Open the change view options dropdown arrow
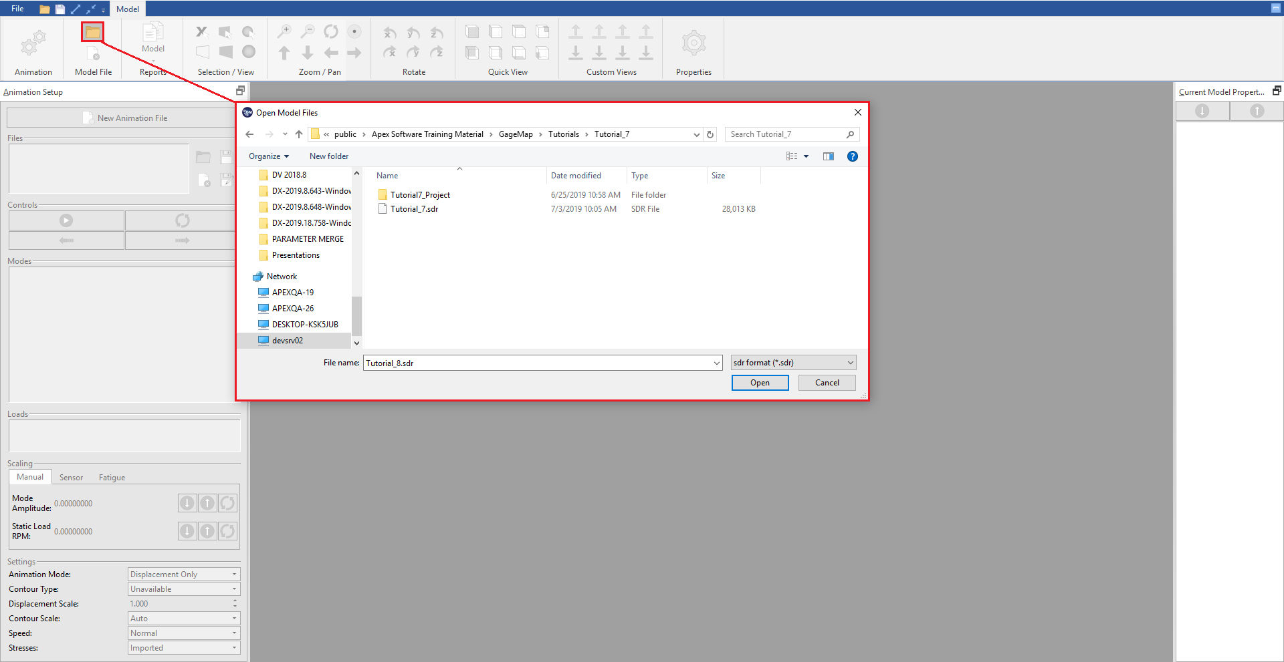The width and height of the screenshot is (1284, 662). tap(806, 156)
